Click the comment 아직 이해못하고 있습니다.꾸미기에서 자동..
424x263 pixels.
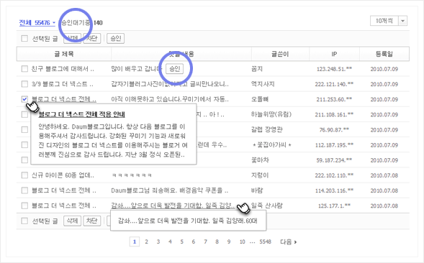point(170,99)
